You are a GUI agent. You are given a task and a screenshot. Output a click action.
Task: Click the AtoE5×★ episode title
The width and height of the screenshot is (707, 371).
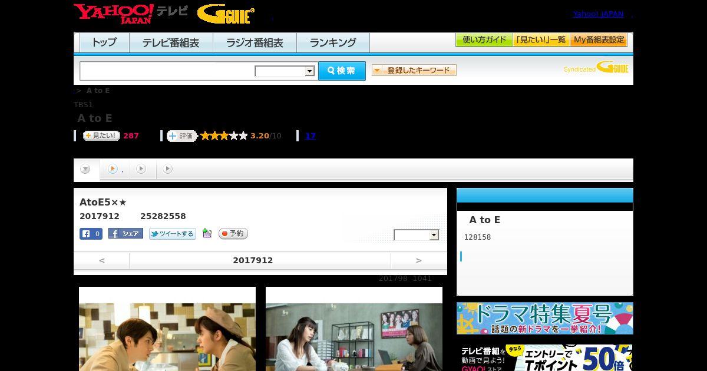pyautogui.click(x=103, y=203)
